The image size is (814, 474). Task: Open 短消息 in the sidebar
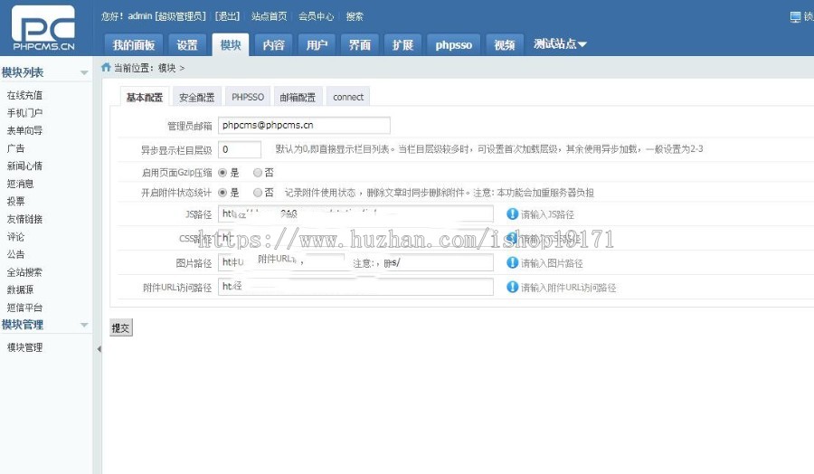click(20, 184)
